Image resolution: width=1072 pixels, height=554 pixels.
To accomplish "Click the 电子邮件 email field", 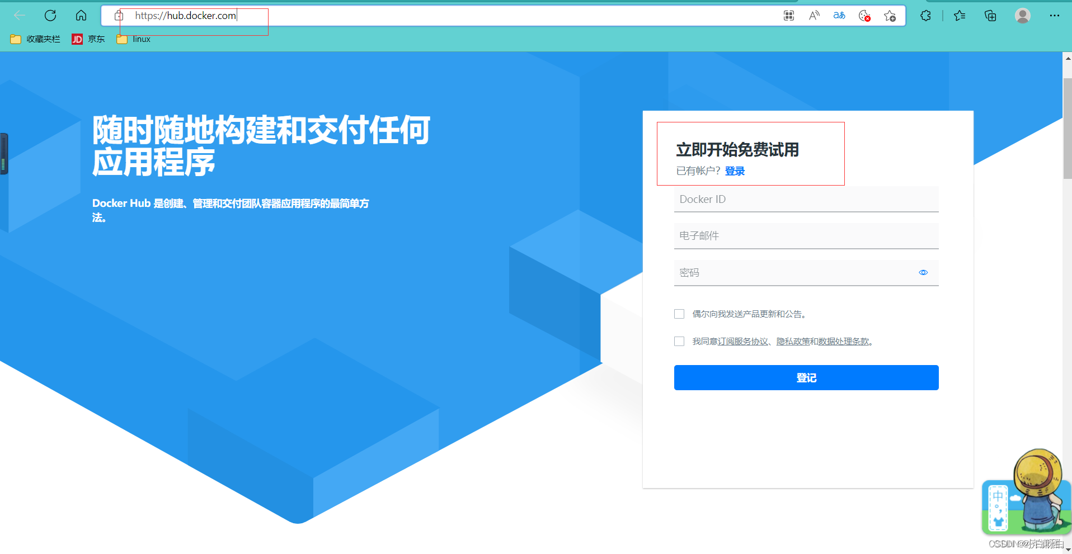I will click(x=806, y=236).
